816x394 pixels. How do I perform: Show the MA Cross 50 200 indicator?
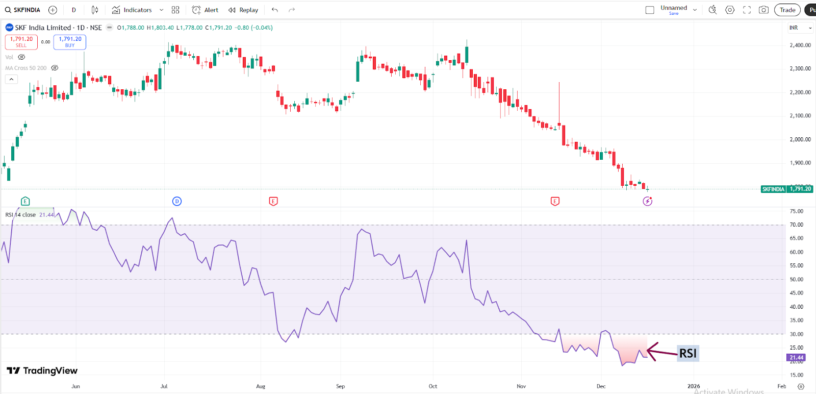click(55, 68)
